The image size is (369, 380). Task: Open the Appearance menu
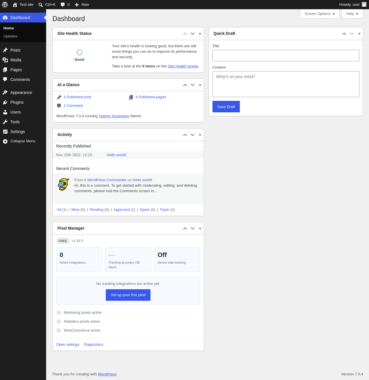[x=23, y=92]
